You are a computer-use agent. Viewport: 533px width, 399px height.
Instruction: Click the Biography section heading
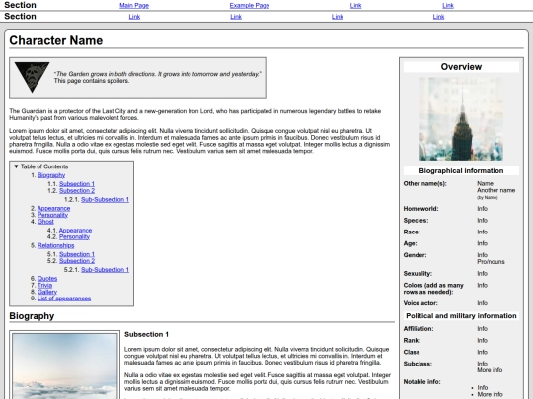(x=32, y=316)
